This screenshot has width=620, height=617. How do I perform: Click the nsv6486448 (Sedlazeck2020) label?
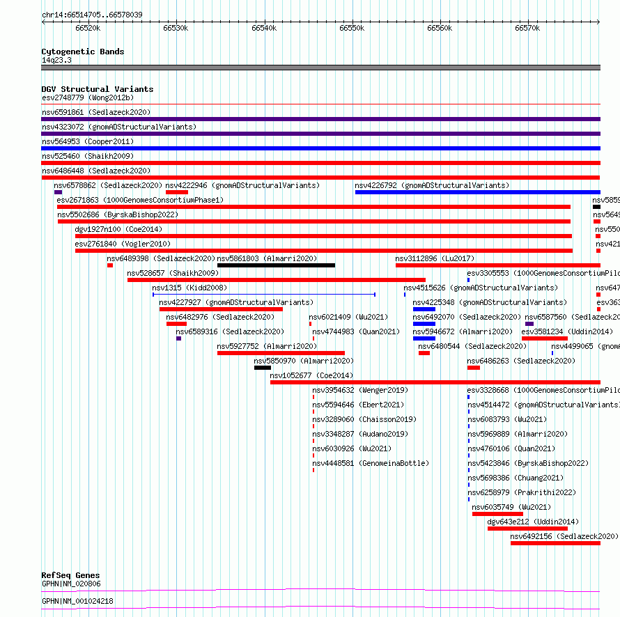(96, 171)
